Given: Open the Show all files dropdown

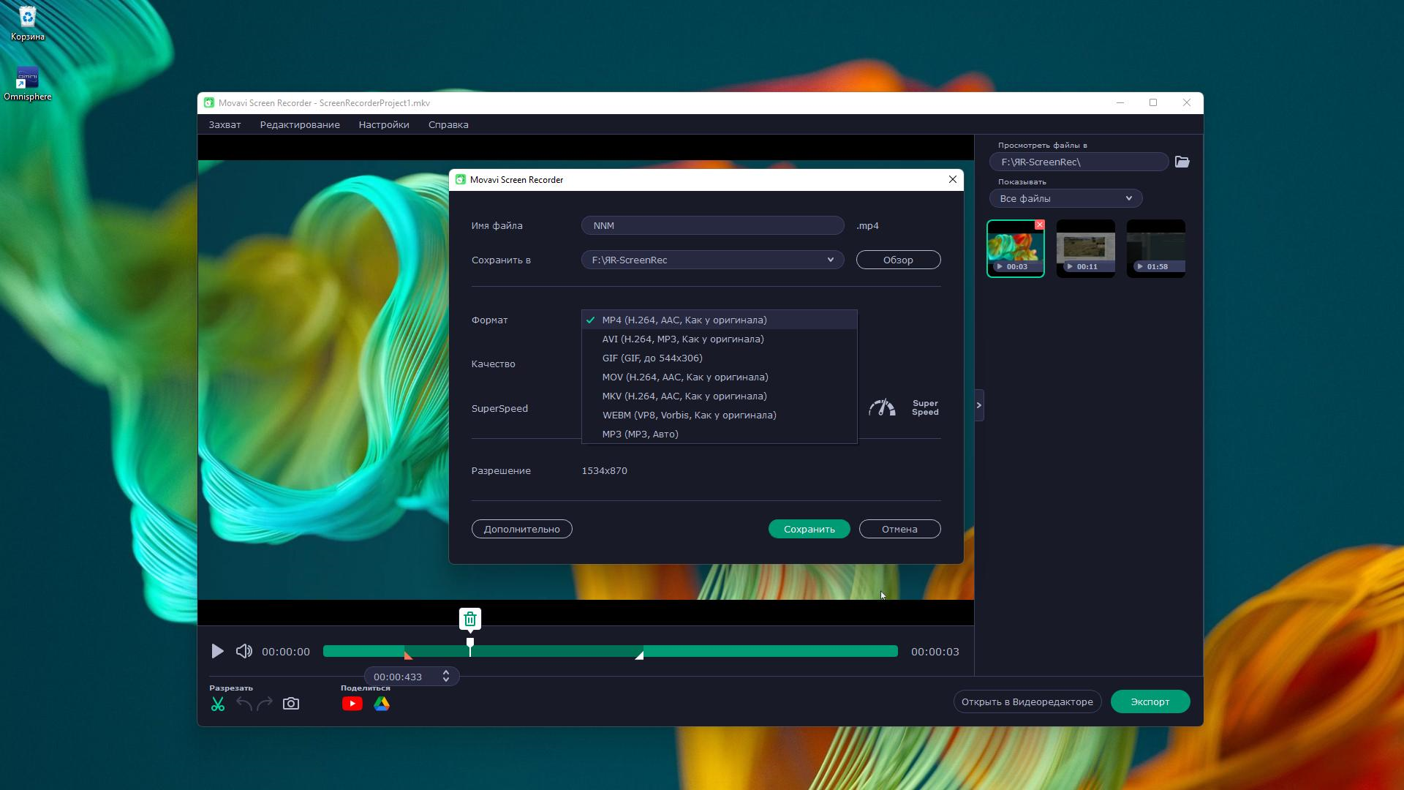Looking at the screenshot, I should coord(1065,198).
